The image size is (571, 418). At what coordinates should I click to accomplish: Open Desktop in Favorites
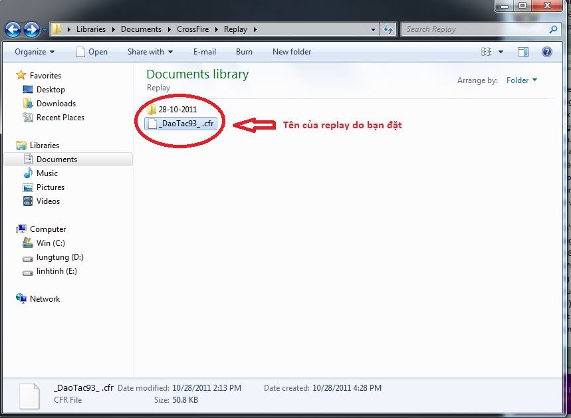[51, 90]
